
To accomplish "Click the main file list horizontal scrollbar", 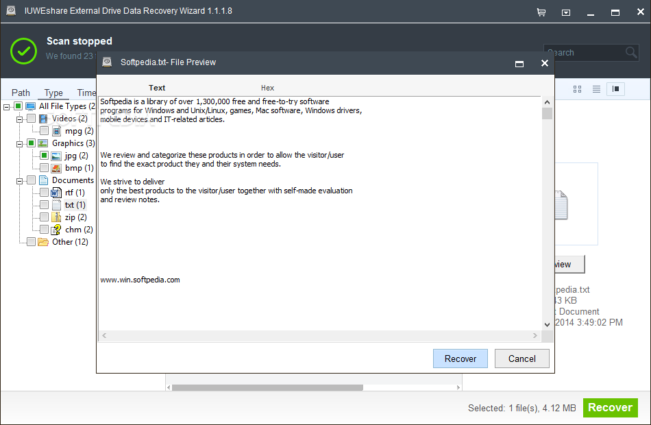I will click(267, 387).
